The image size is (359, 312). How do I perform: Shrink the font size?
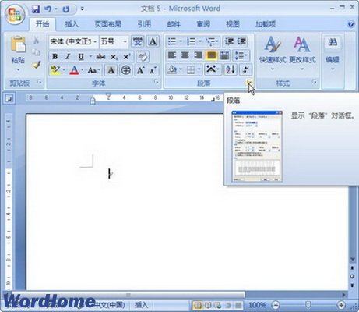click(153, 70)
